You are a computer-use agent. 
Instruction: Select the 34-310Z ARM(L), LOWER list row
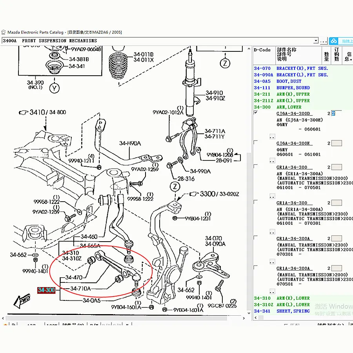303,305
